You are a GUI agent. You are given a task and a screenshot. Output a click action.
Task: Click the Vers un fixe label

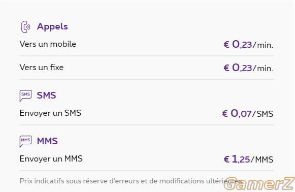coord(42,68)
